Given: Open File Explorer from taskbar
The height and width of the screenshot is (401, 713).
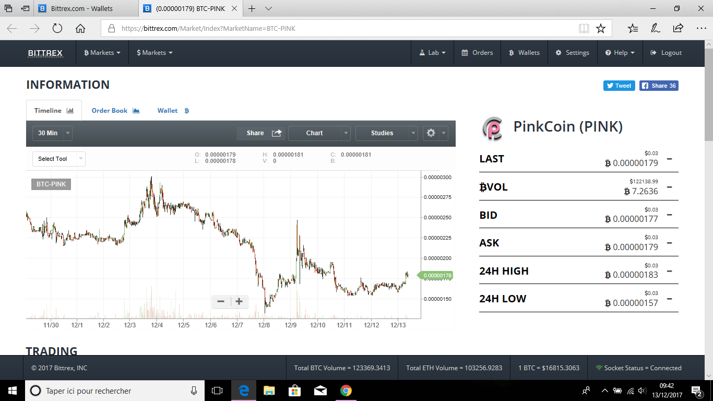Looking at the screenshot, I should click(x=269, y=391).
